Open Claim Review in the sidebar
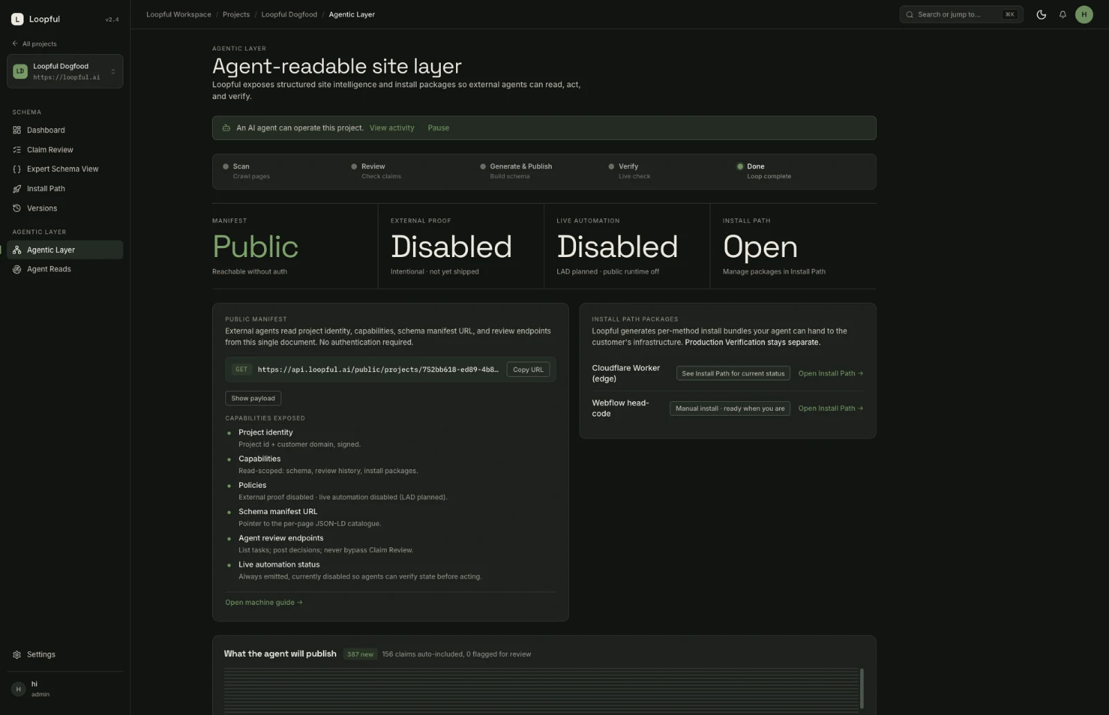 click(65, 150)
